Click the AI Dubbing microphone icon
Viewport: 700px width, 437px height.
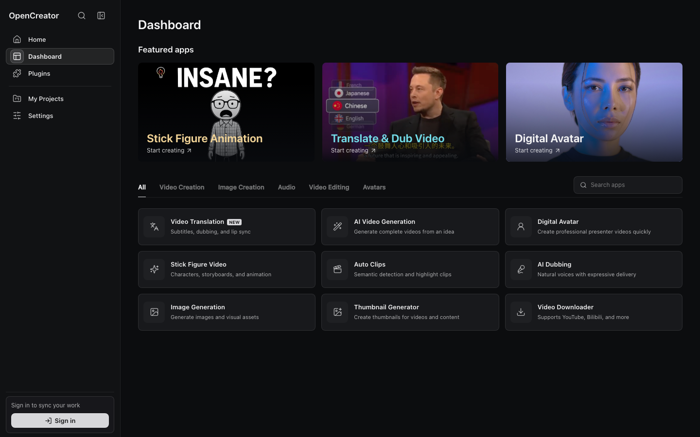521,269
